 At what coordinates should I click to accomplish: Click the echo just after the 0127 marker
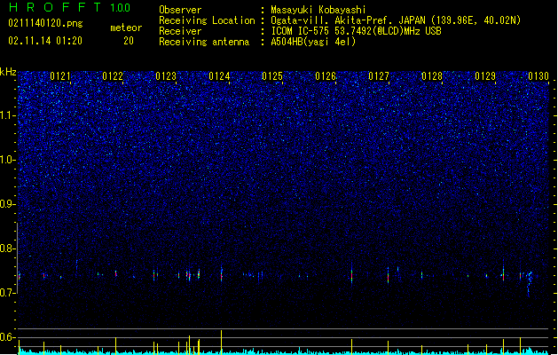(389, 276)
